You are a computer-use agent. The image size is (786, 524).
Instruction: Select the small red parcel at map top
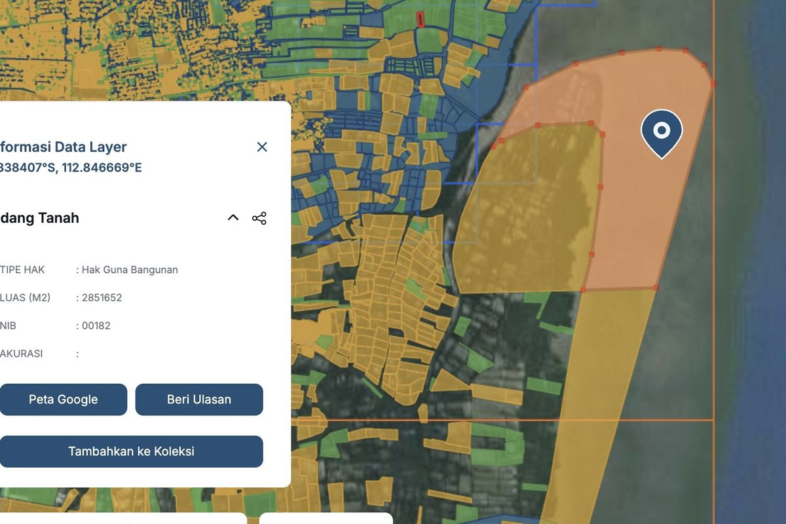(x=421, y=20)
